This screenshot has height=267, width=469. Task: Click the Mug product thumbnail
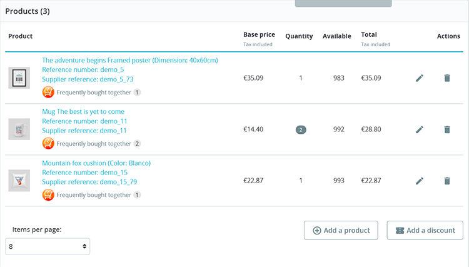coord(19,129)
